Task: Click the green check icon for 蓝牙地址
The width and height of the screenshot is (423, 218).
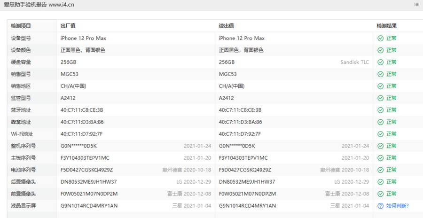Action: click(x=380, y=110)
